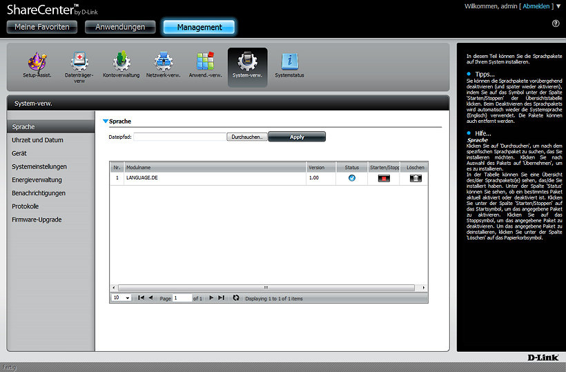Click the Nr. column header
This screenshot has height=372, width=566.
pos(117,168)
